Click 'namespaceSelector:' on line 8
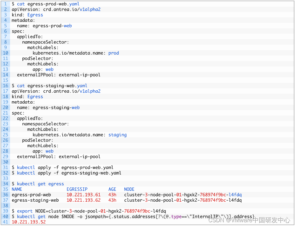The image size is (295, 226). tap(45, 42)
